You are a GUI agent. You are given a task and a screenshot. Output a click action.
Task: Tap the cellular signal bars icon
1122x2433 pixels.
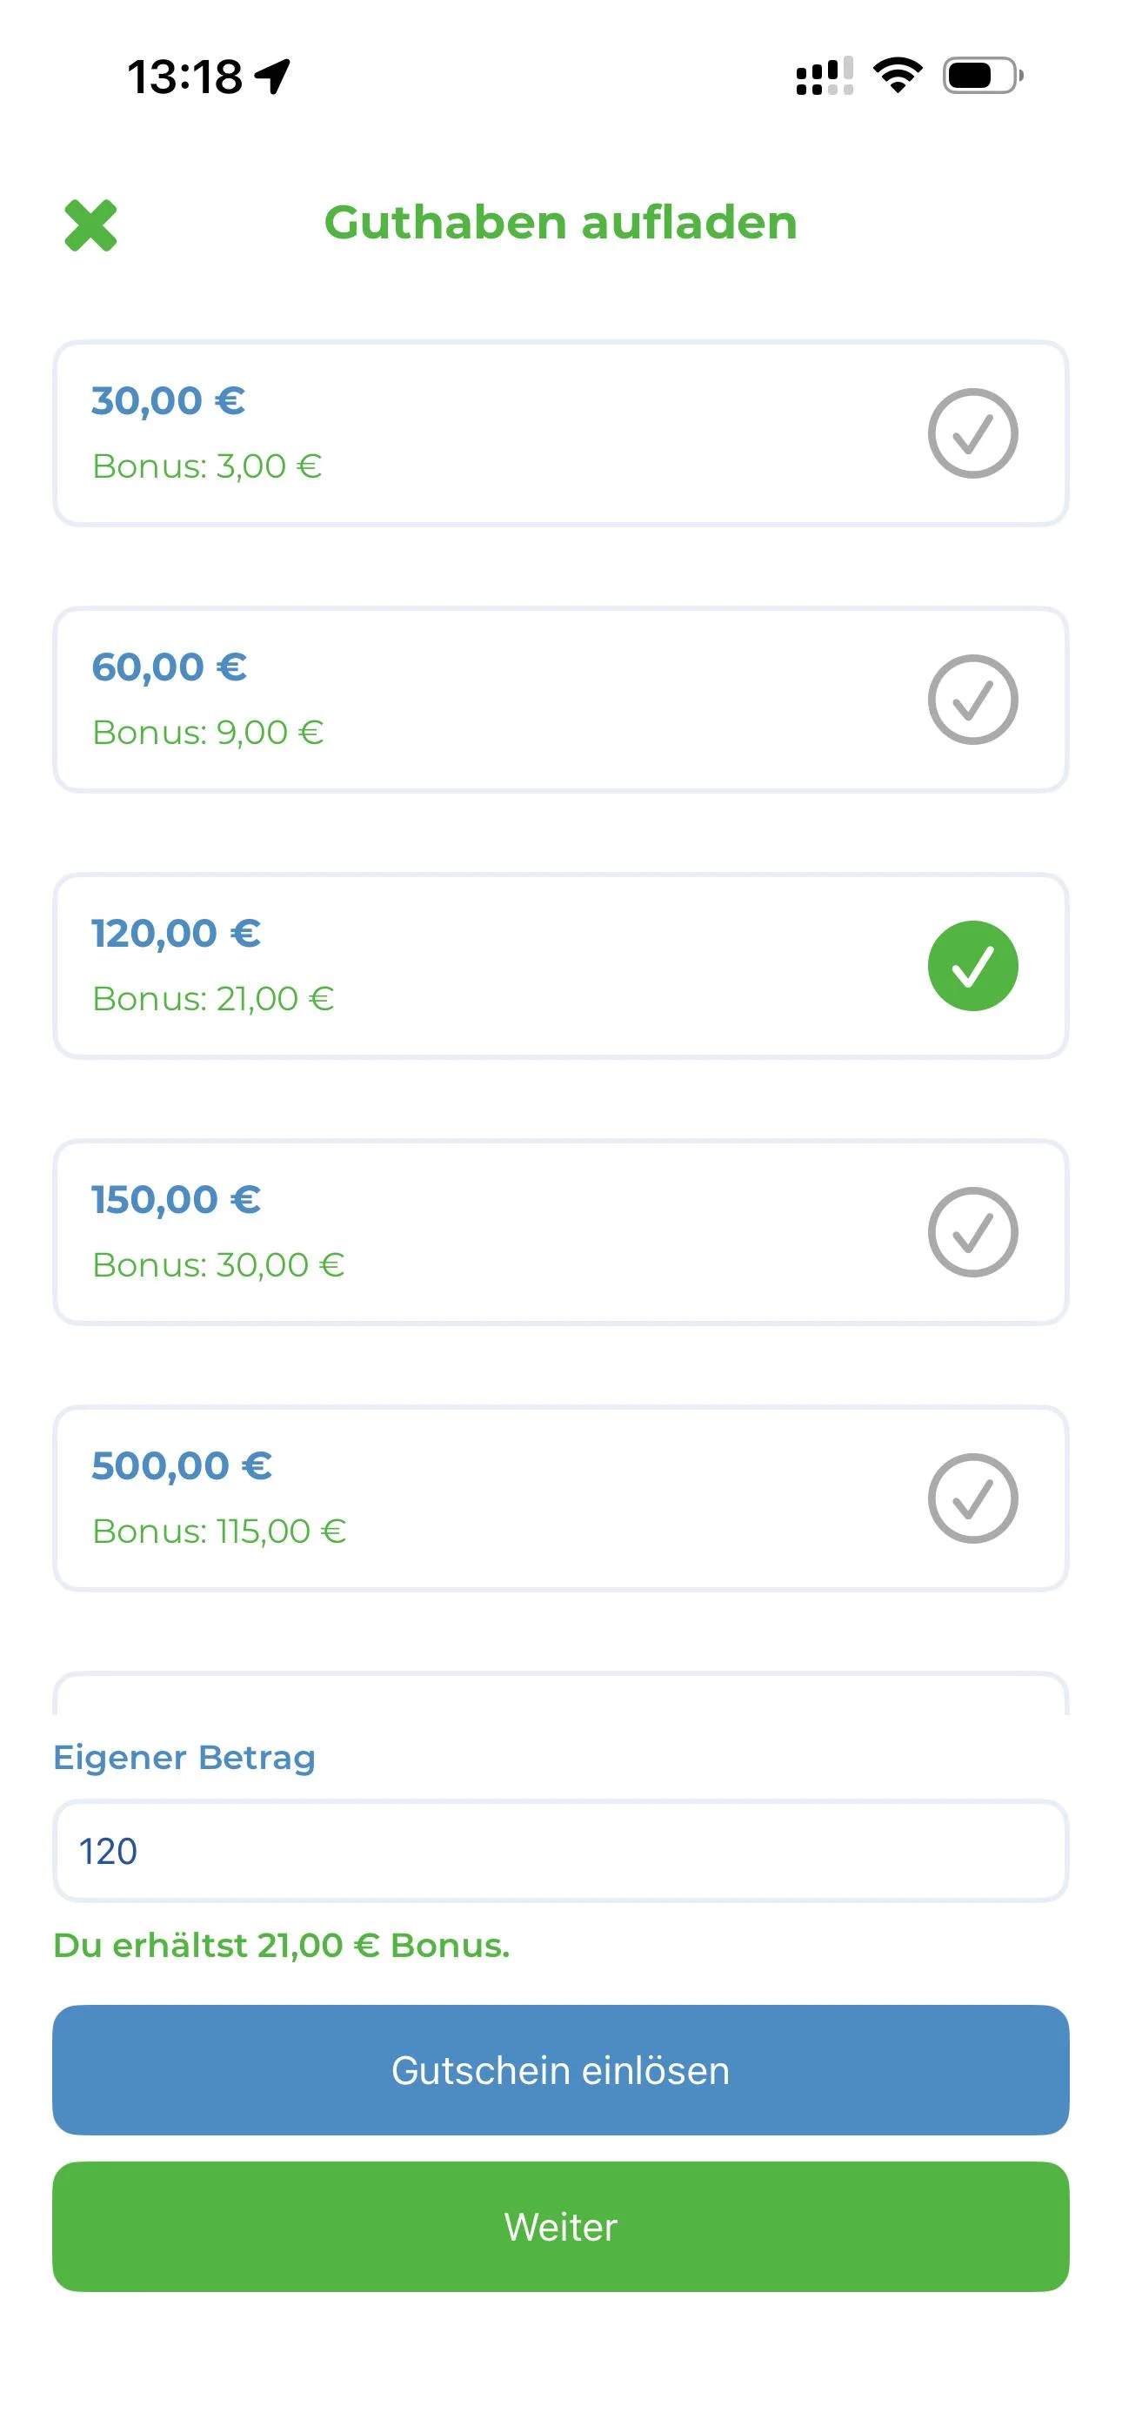click(x=824, y=77)
